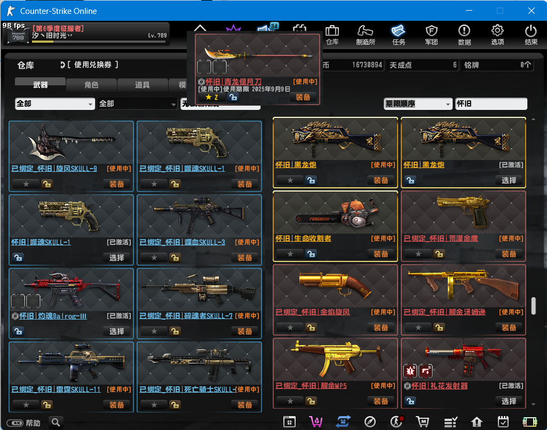Open the 军团 clan page

[432, 35]
